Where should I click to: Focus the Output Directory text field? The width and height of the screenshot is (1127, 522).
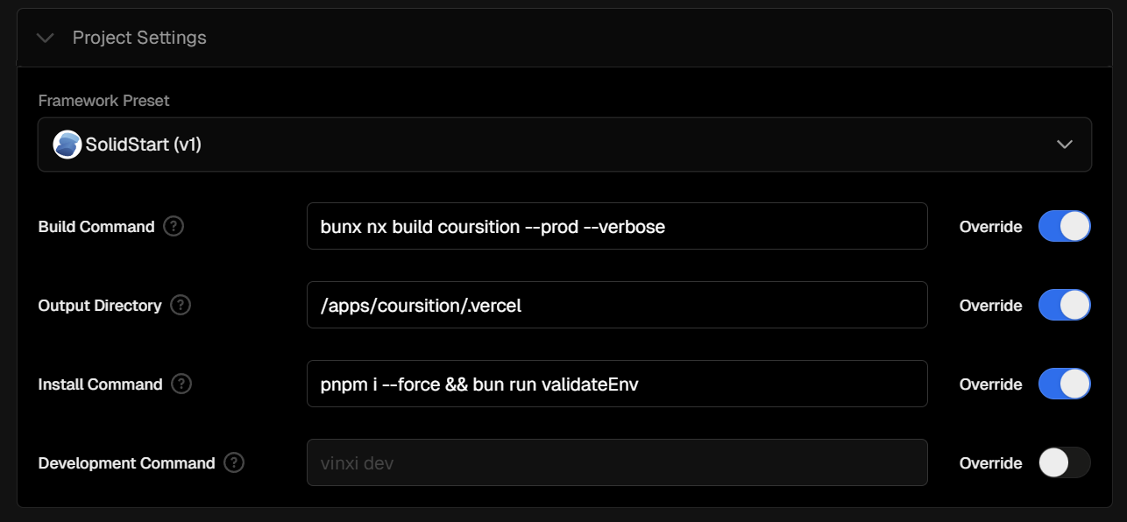pos(617,306)
